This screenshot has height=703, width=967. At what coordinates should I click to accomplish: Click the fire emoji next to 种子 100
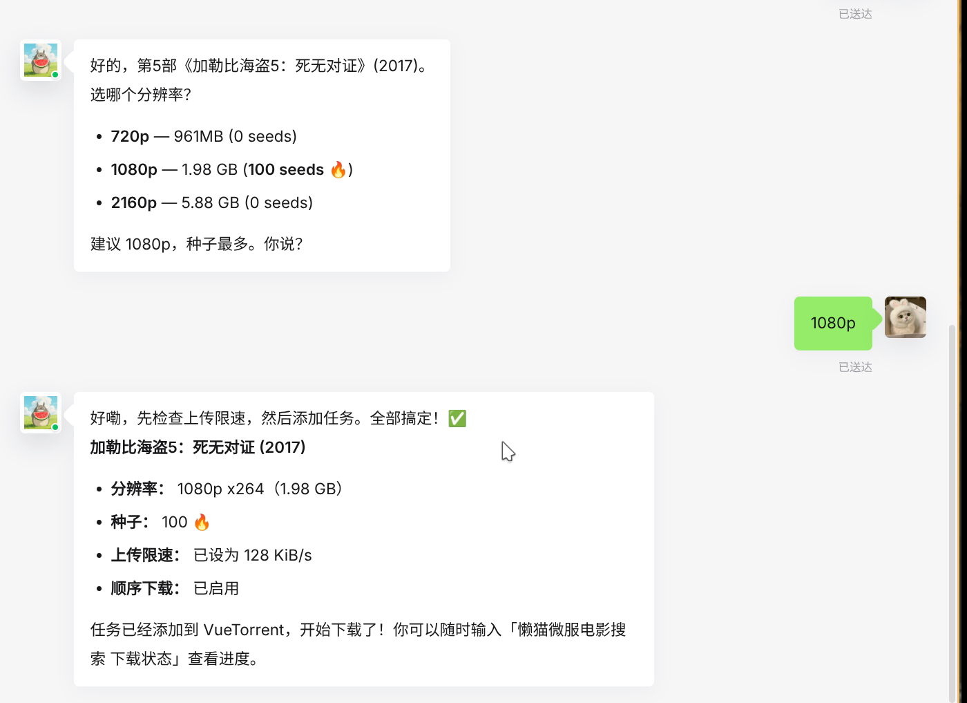(202, 522)
